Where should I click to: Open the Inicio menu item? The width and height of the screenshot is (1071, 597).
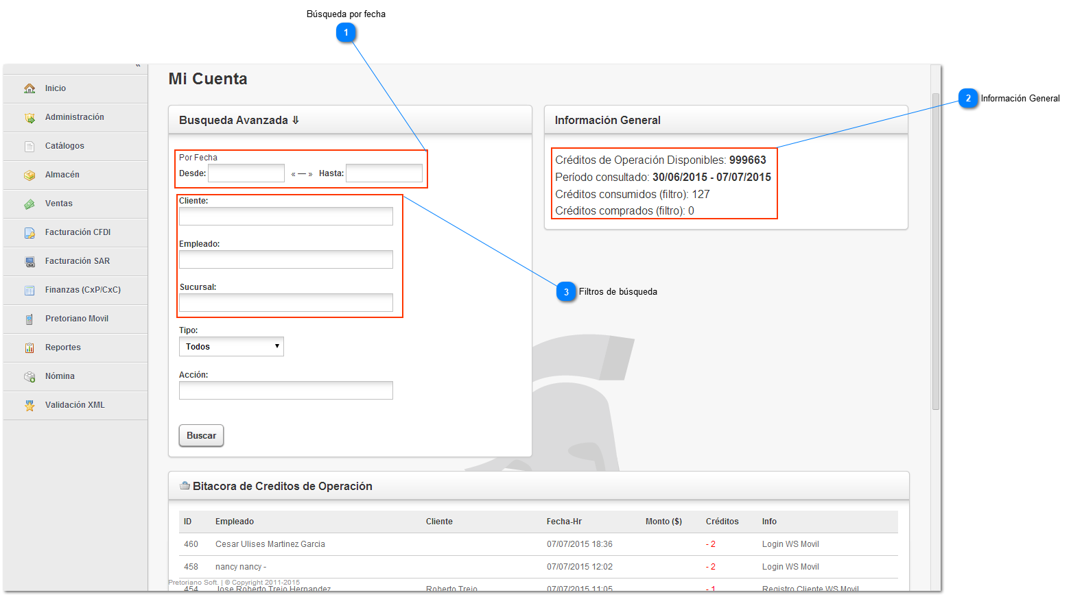pos(56,88)
